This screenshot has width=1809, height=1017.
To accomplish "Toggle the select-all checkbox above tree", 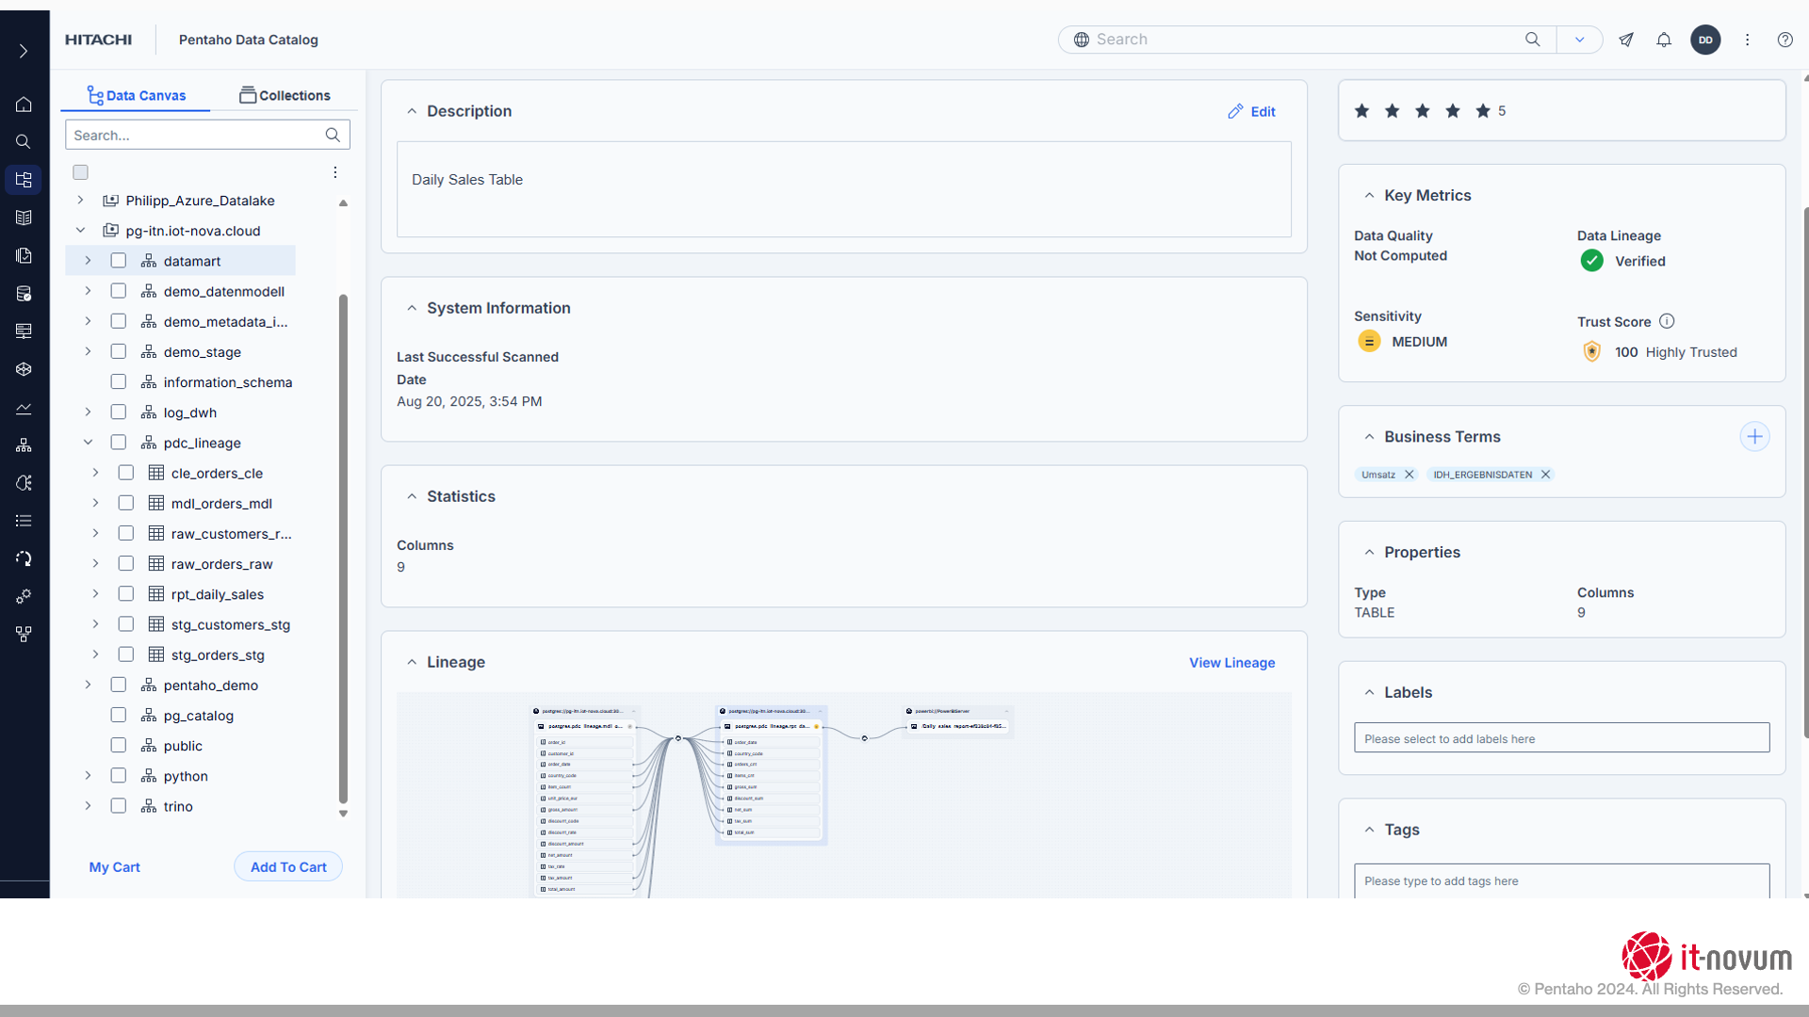I will click(x=80, y=172).
